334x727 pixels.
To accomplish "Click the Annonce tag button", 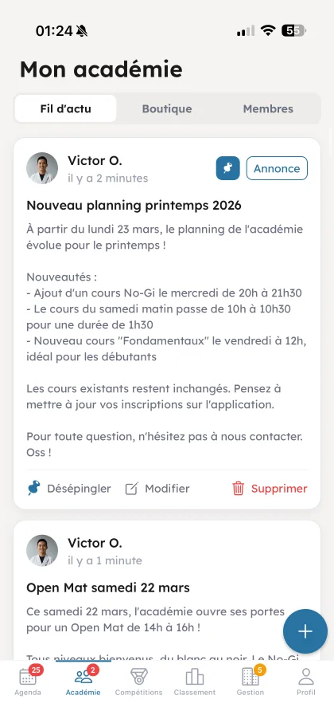I will click(x=277, y=168).
